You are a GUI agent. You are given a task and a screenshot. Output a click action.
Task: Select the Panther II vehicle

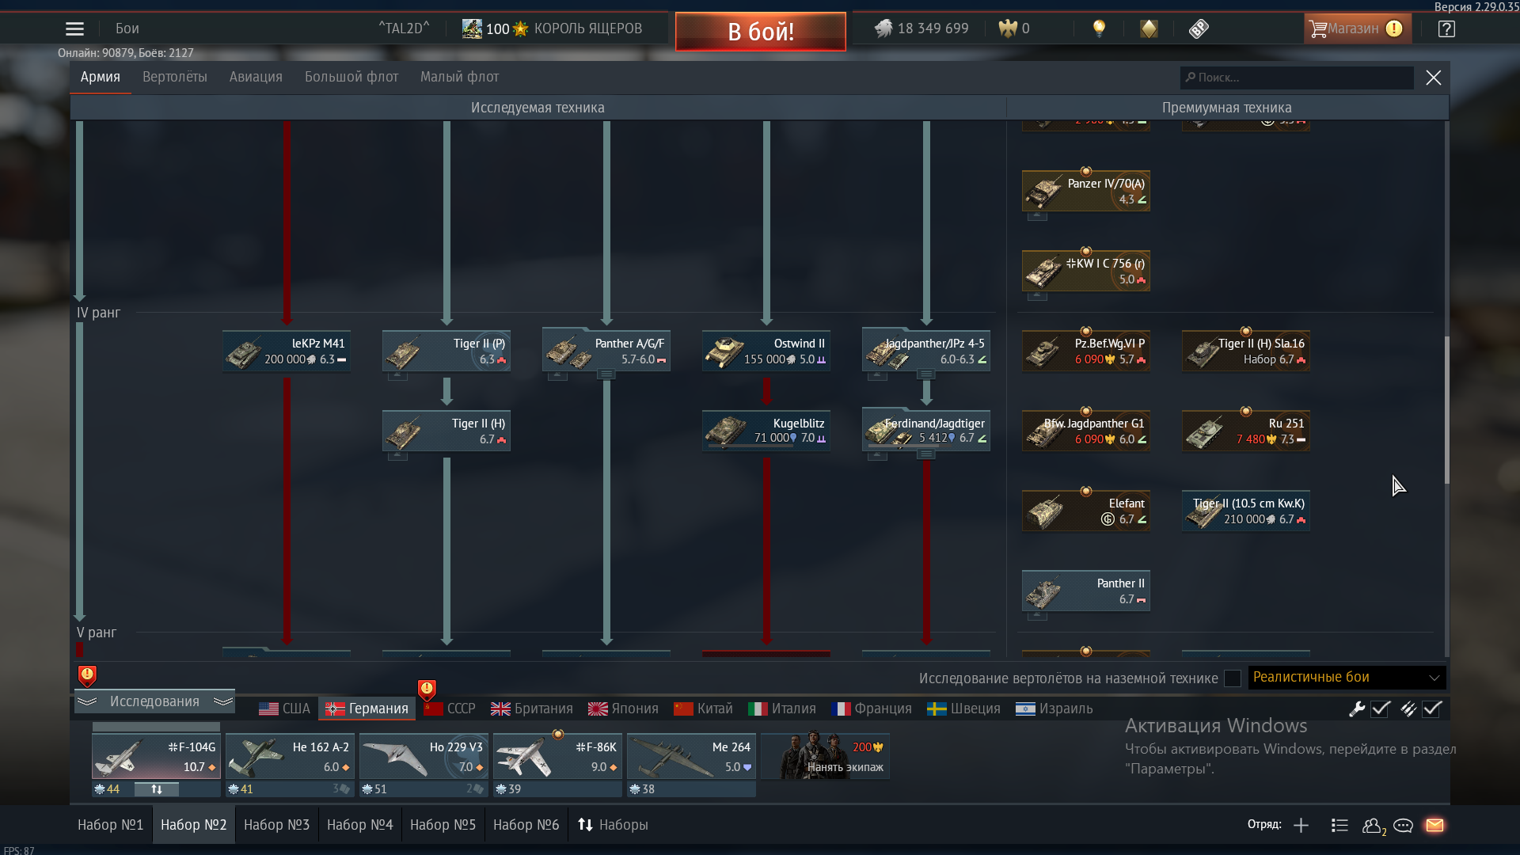pyautogui.click(x=1086, y=591)
